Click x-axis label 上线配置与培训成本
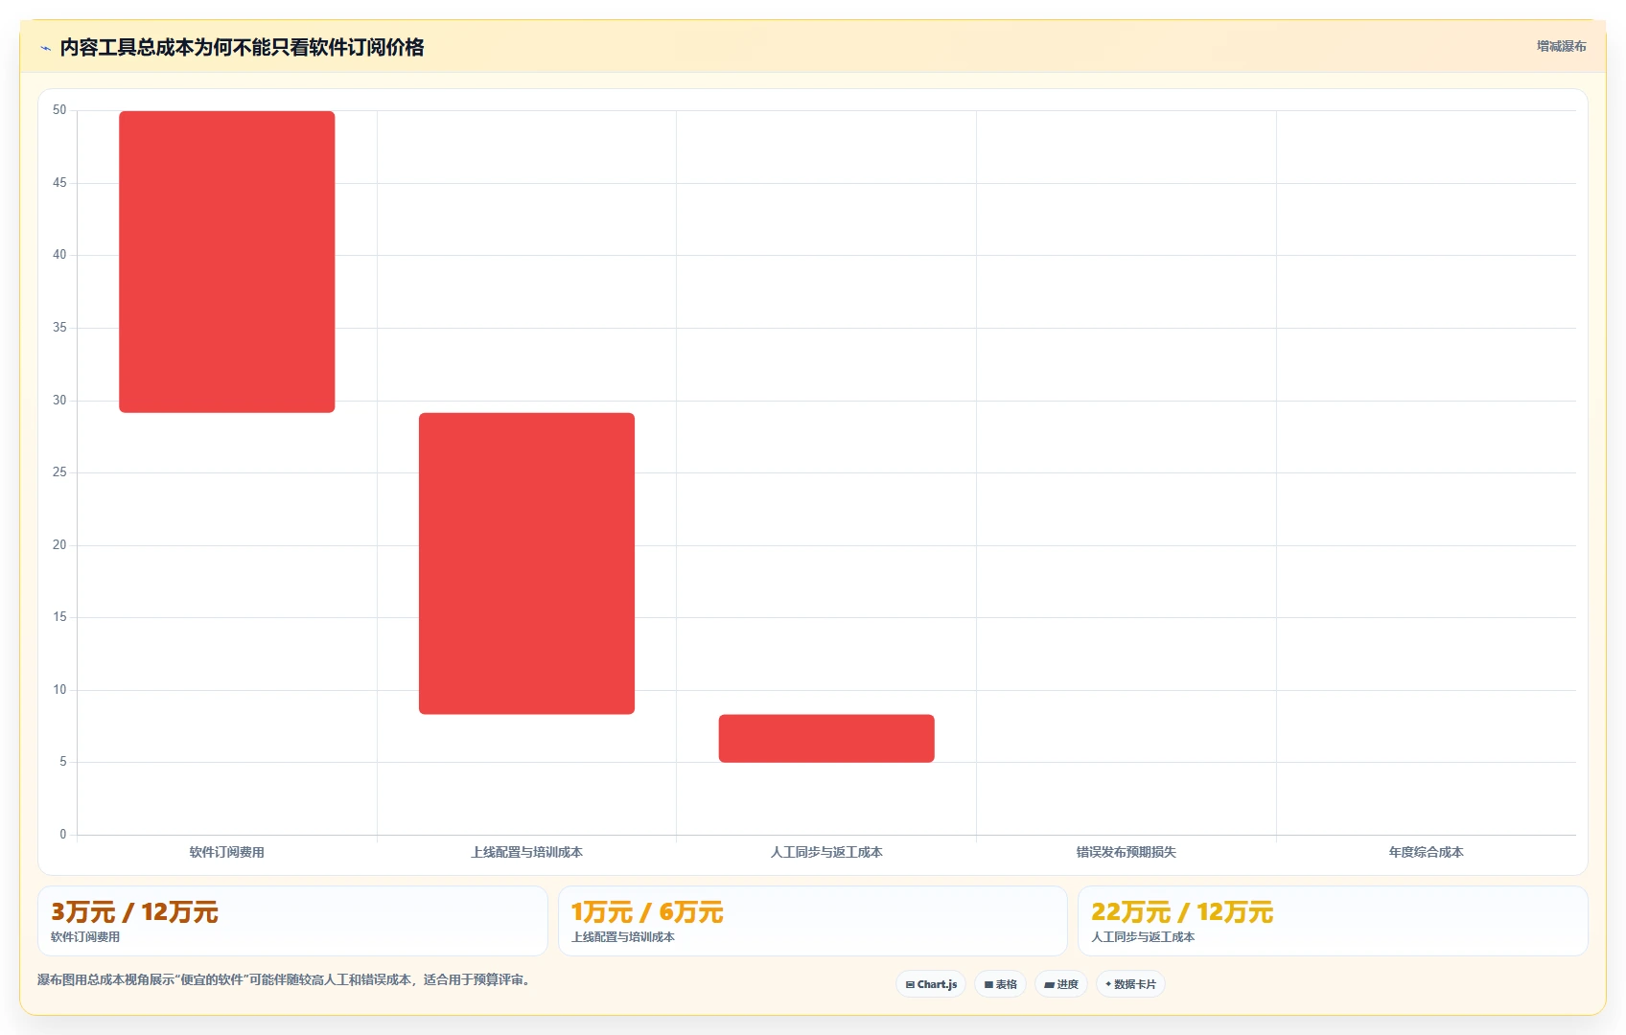The image size is (1626, 1035). pos(526,852)
